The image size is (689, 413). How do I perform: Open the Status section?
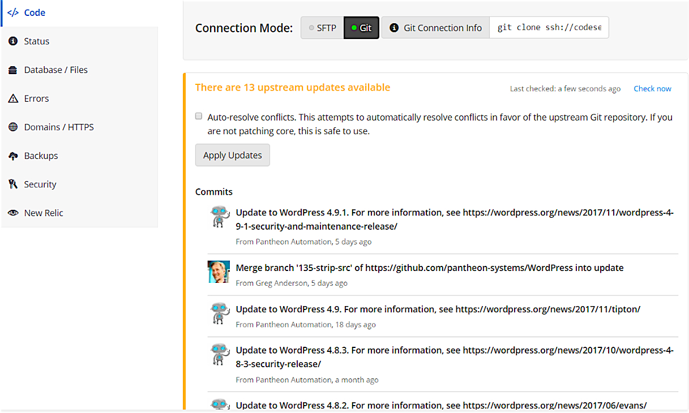pos(80,41)
